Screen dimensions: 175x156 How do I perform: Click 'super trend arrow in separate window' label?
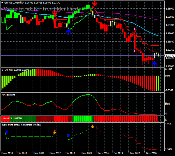pos(21,125)
